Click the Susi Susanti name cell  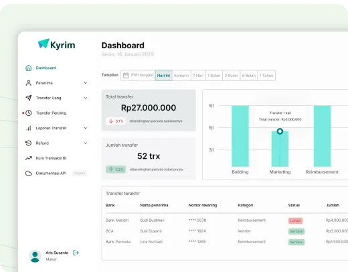151,231
